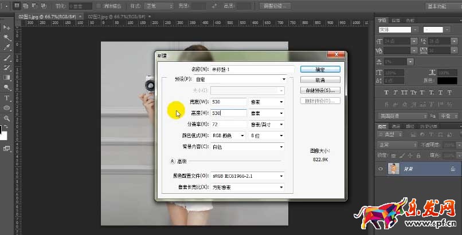Image resolution: width=462 pixels, height=235 pixels.
Task: Select the Brush tool
Action: [7, 58]
